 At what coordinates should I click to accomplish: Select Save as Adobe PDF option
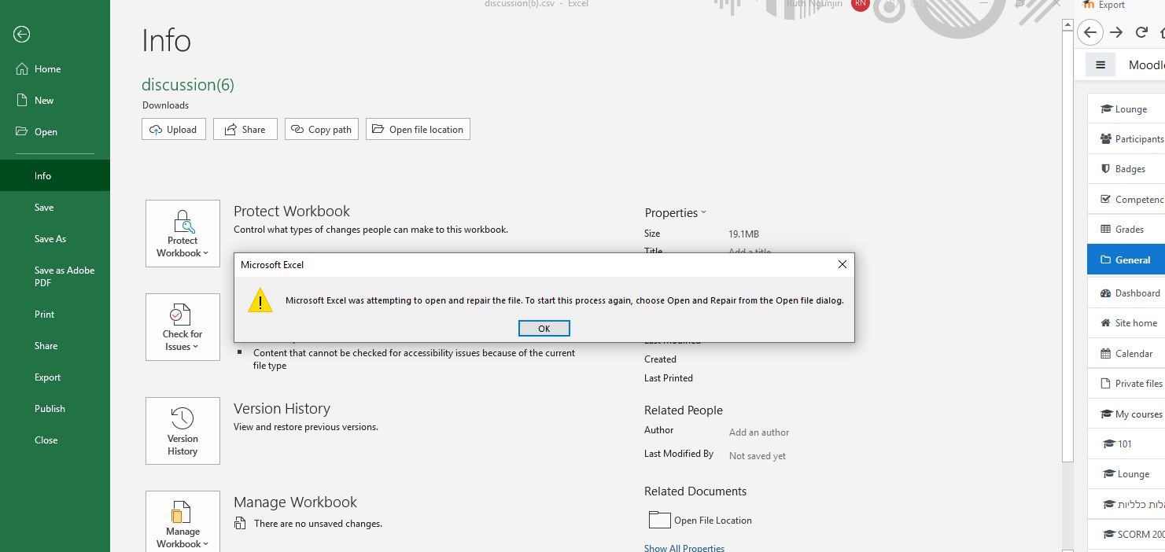coord(55,277)
